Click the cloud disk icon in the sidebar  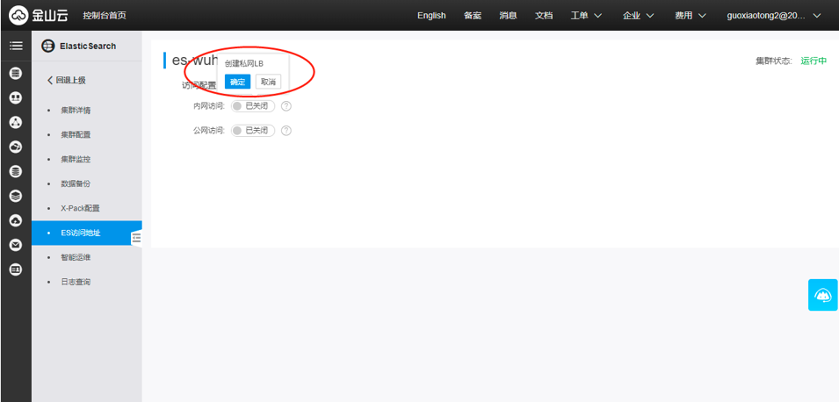[x=16, y=147]
